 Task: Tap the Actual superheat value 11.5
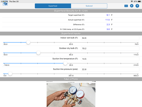pos(108,20)
